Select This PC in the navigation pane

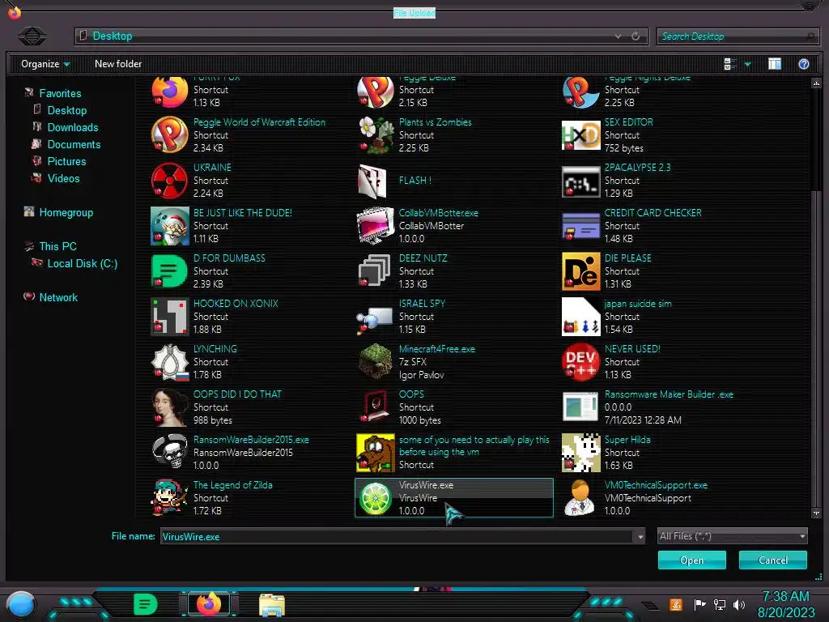(x=57, y=246)
